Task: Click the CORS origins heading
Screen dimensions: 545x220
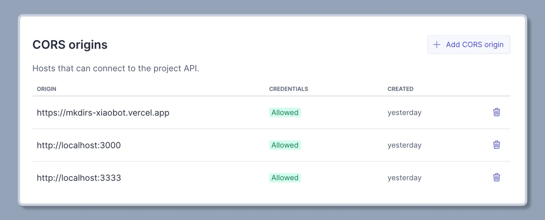Action: 70,45
